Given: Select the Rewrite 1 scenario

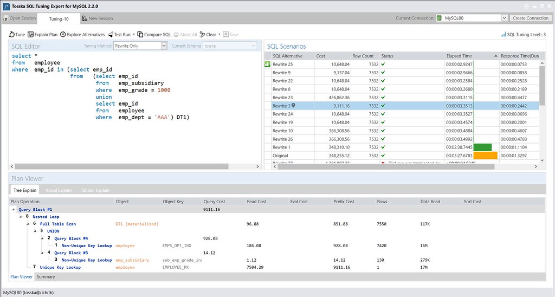Looking at the screenshot, I should 402,147.
